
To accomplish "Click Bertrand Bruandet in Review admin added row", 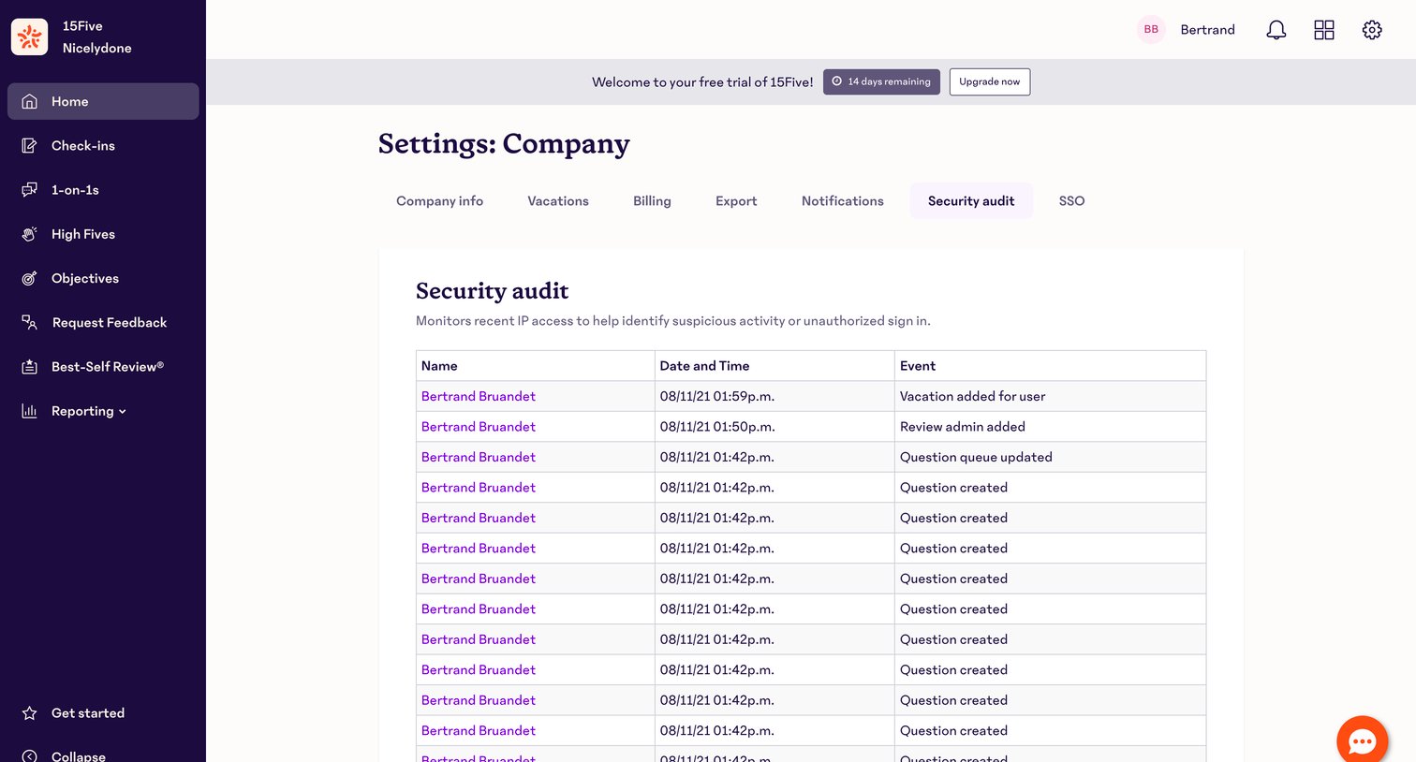I will click(x=479, y=426).
